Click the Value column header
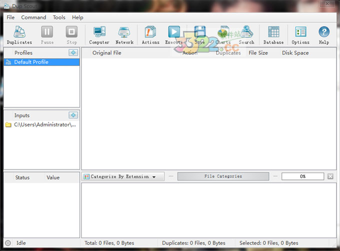Screen dimensions: 340x251 point(53,177)
